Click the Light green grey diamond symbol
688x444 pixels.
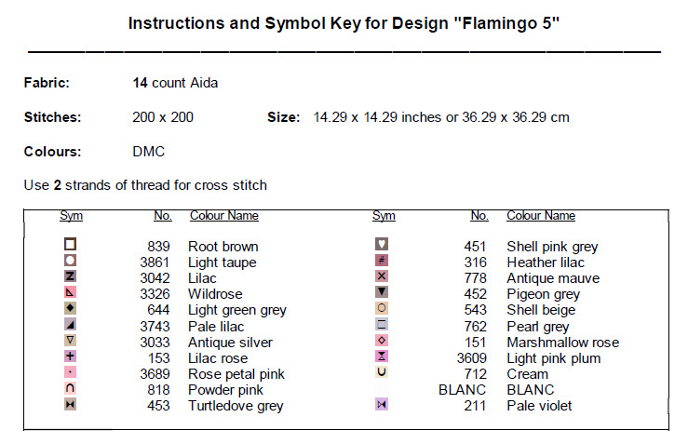71,309
